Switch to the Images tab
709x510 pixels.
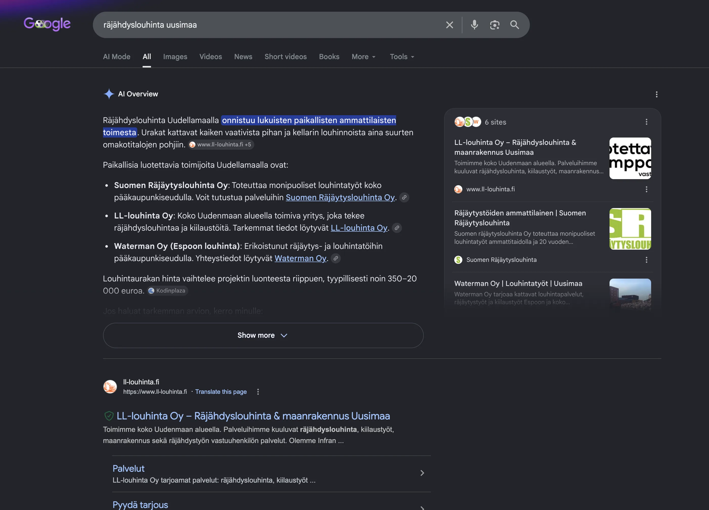175,57
